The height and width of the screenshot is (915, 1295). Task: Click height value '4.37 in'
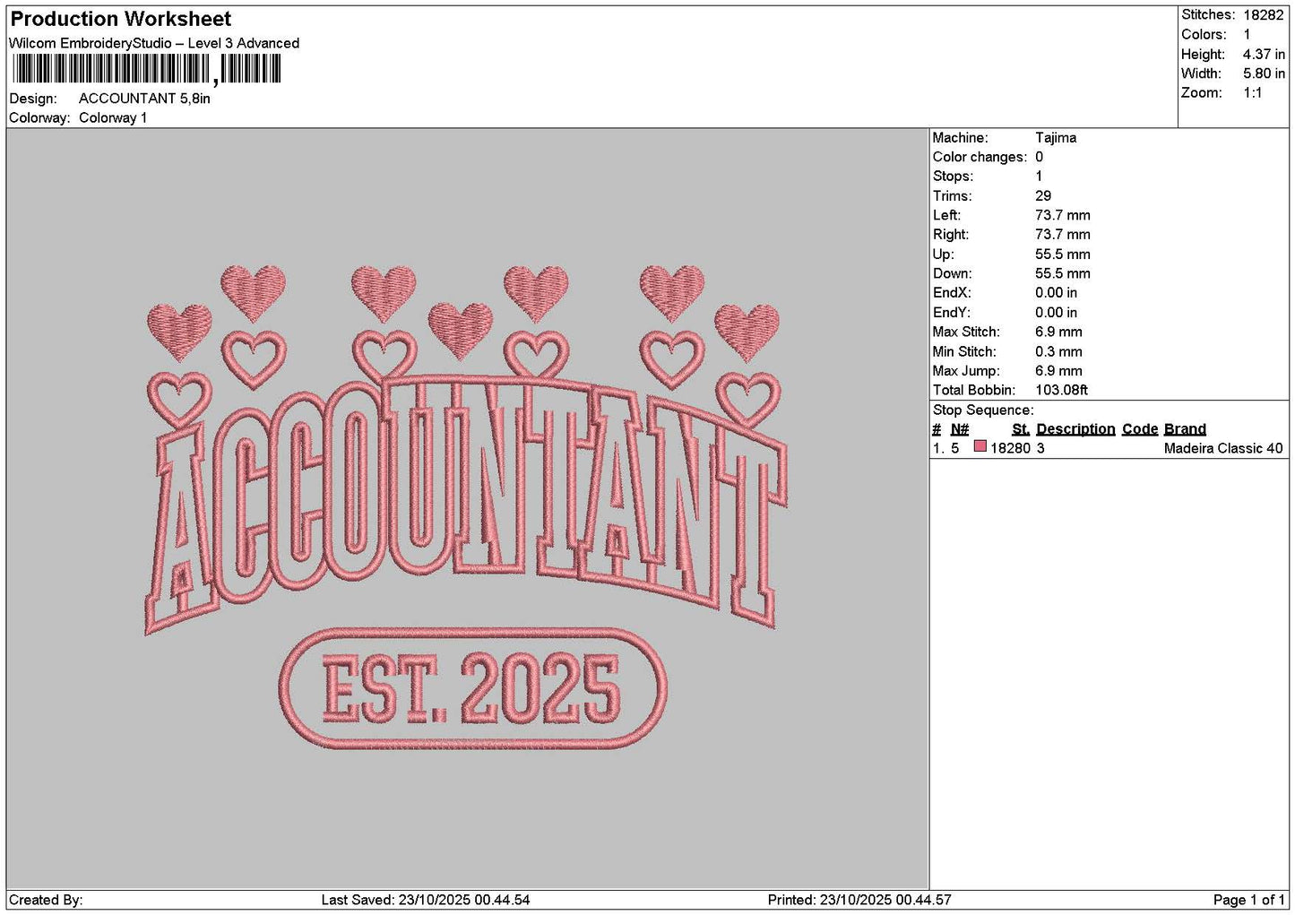1264,55
